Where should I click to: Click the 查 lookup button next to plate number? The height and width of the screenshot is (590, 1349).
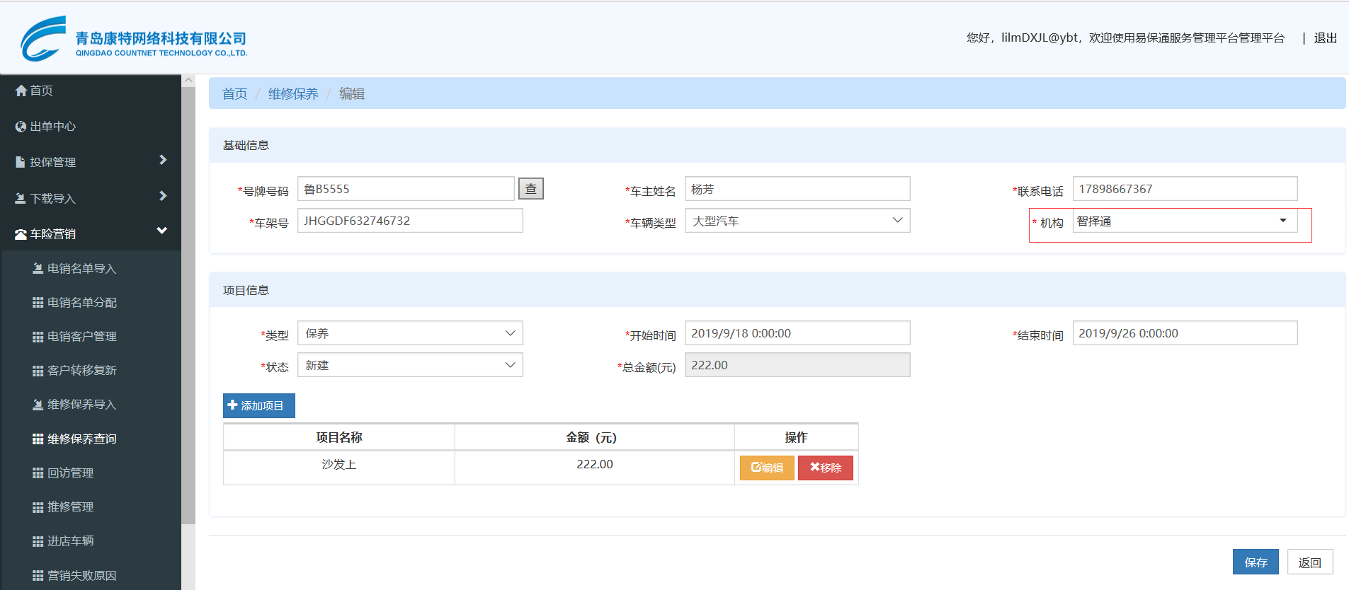pyautogui.click(x=531, y=189)
